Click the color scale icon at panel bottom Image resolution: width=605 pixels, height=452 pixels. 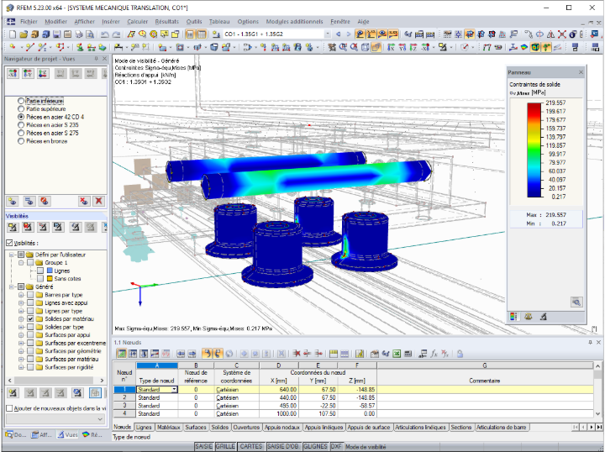513,317
